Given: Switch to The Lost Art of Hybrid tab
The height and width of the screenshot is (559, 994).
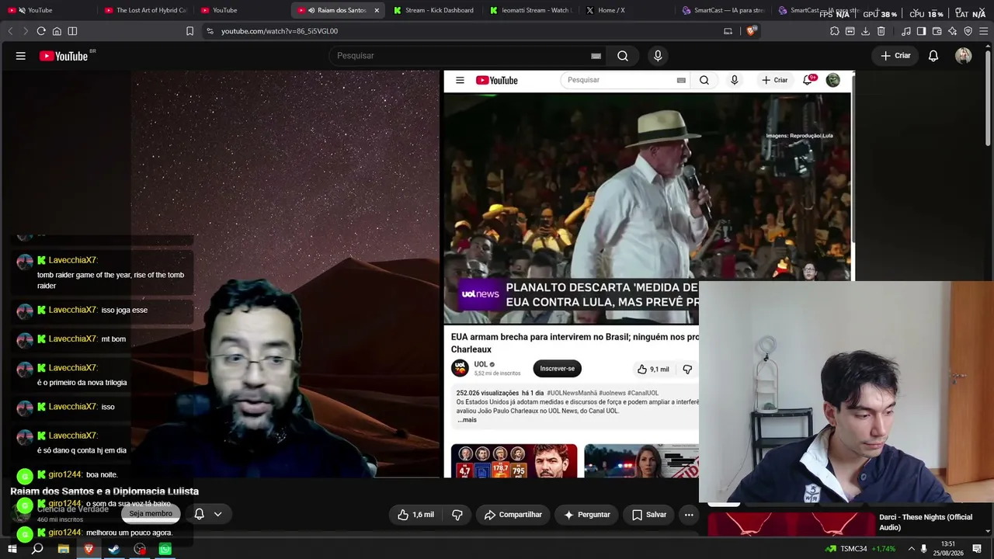Looking at the screenshot, I should coord(145,10).
